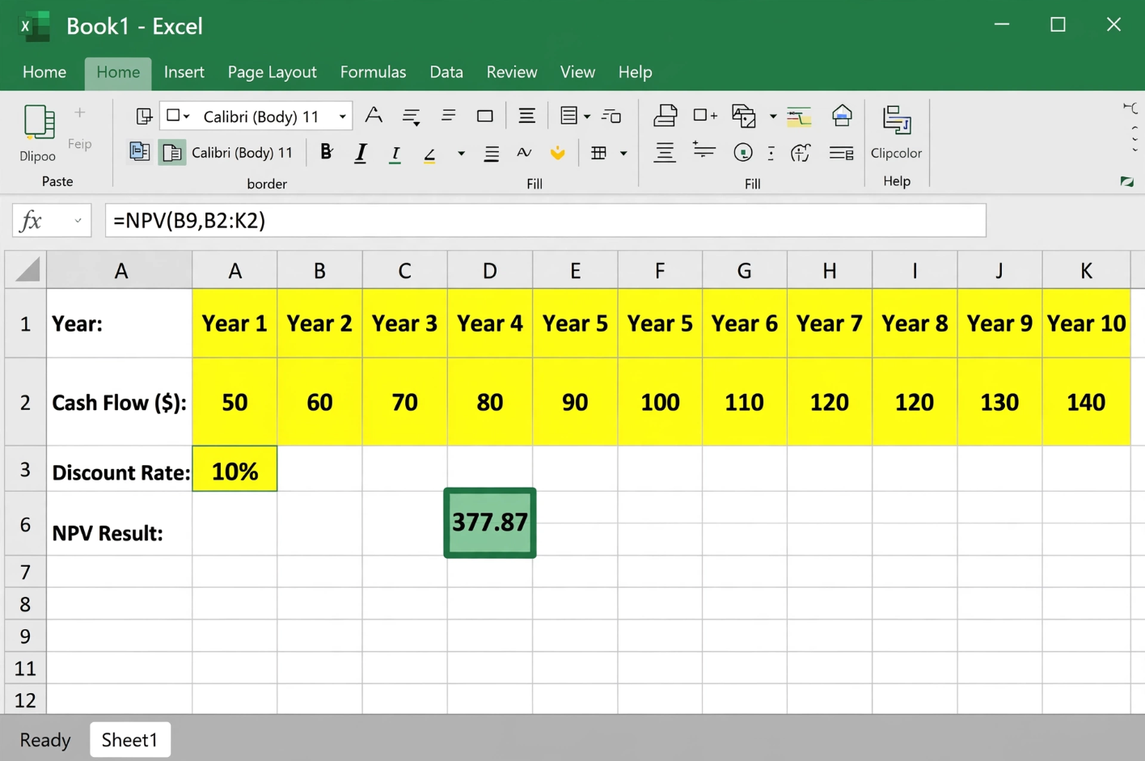1145x761 pixels.
Task: Toggle centered lines button below printer
Action: click(x=665, y=152)
